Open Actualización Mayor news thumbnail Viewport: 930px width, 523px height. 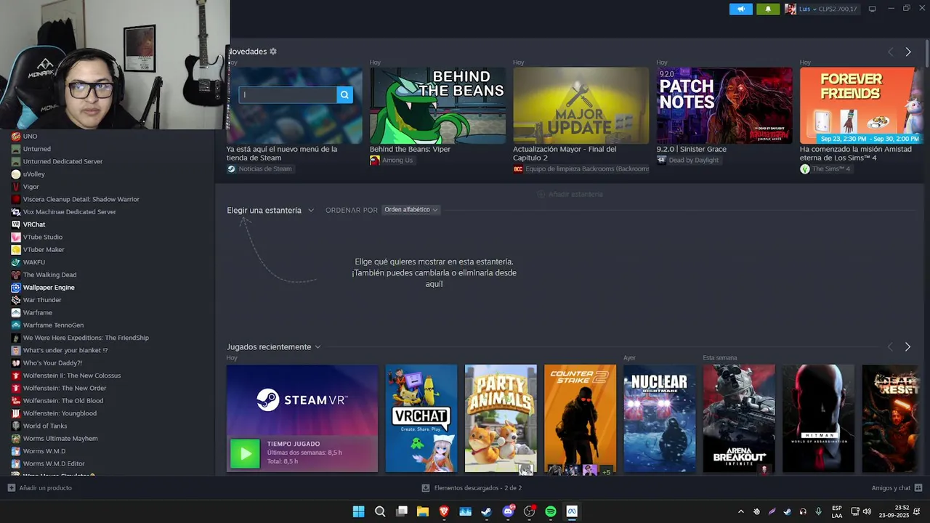click(581, 105)
